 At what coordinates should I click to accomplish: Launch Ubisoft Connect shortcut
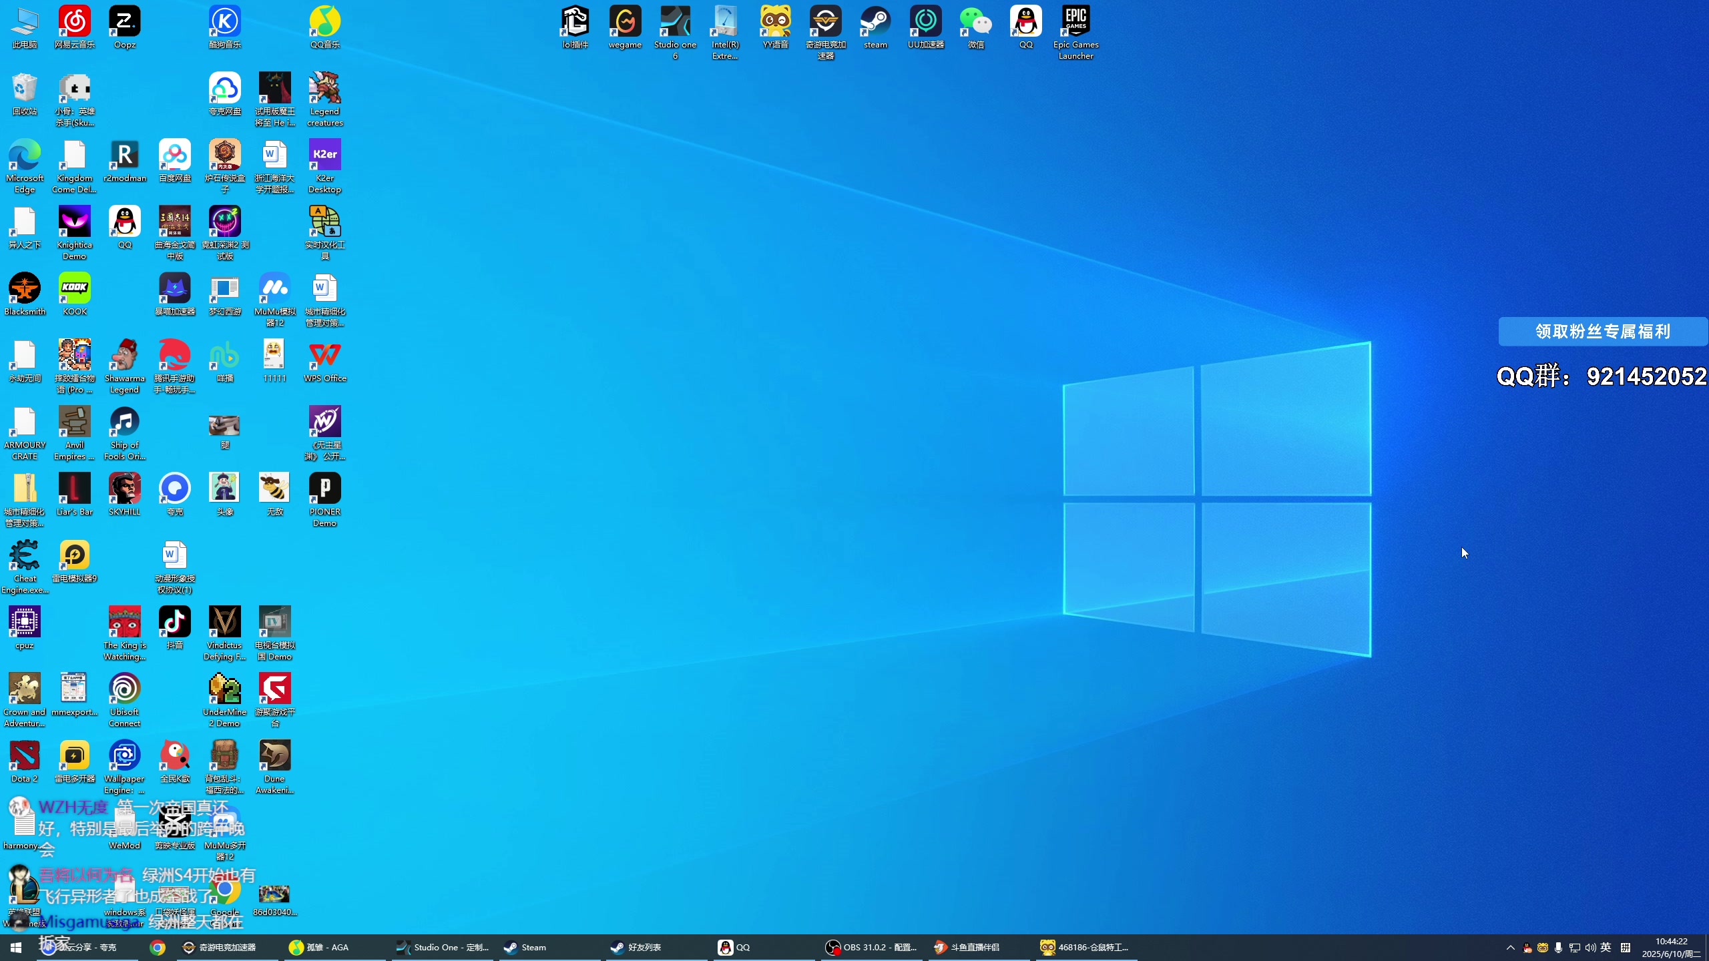[125, 701]
